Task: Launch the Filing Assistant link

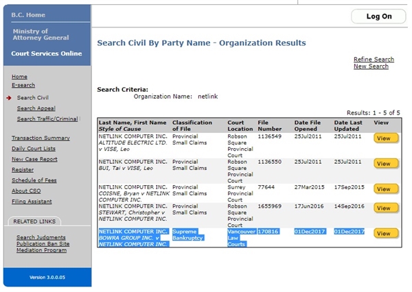Action: coord(32,202)
